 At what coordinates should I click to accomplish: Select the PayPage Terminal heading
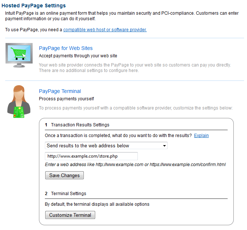tap(60, 91)
